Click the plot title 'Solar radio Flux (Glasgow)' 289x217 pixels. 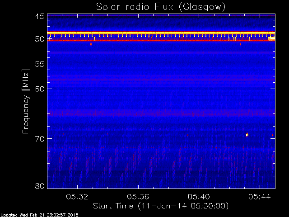161,7
